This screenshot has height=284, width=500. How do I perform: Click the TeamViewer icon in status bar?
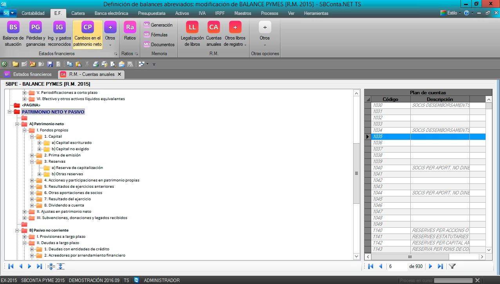(136, 280)
